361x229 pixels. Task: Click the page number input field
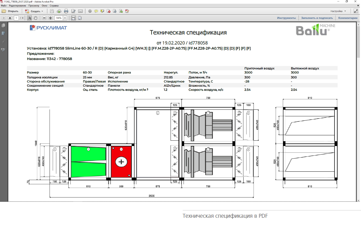16,18
